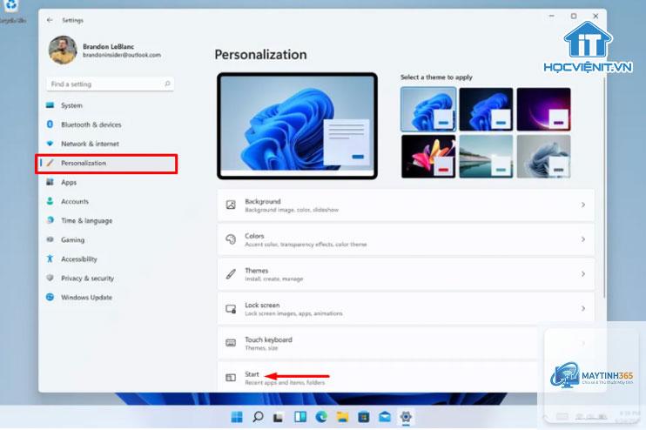Click the back arrow in Settings header
This screenshot has width=646, height=430.
coord(50,20)
